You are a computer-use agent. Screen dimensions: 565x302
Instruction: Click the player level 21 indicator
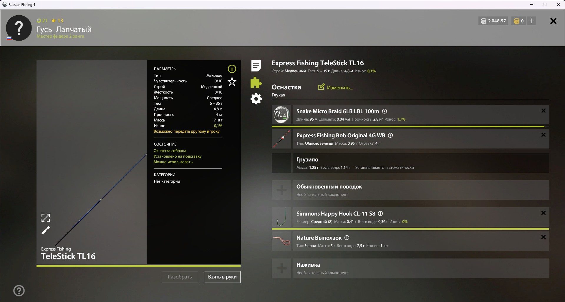(x=42, y=21)
